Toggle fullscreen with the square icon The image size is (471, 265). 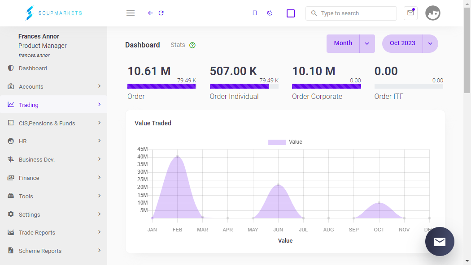click(291, 13)
